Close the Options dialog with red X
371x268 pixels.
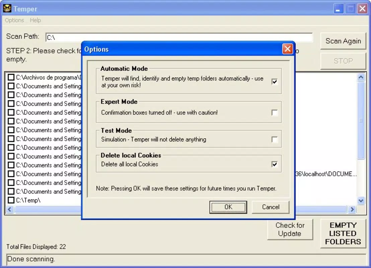[288, 49]
